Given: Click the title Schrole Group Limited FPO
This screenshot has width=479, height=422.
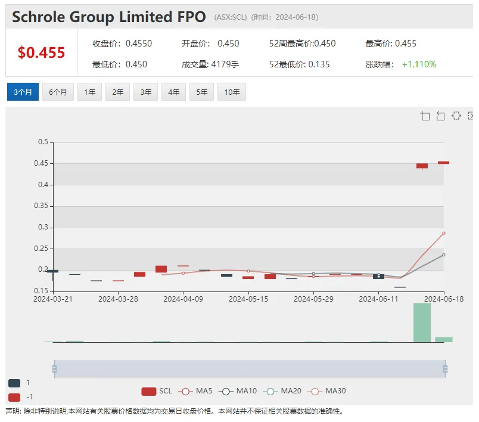Looking at the screenshot, I should click(109, 17).
